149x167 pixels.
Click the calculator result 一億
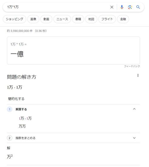(17, 54)
